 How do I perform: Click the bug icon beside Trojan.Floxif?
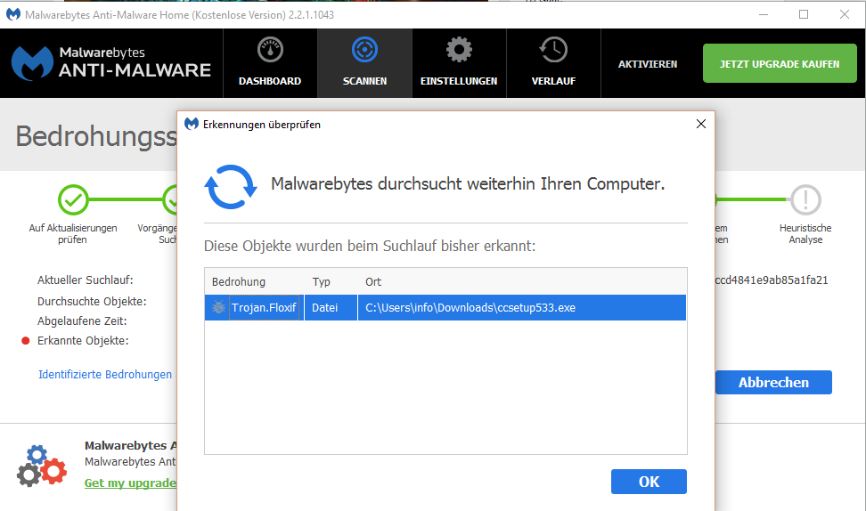[x=218, y=307]
